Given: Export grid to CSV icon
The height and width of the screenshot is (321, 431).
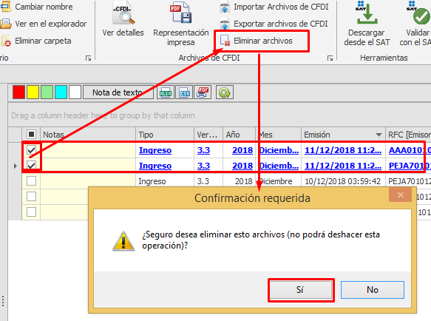Looking at the screenshot, I should point(184,92).
